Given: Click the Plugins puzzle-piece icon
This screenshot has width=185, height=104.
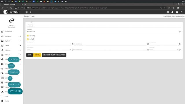Looking at the screenshot, I should (x=2, y=73).
